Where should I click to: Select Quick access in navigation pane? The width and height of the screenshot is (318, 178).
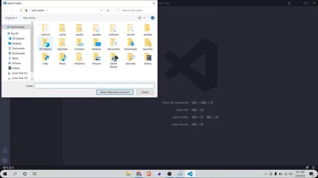[x=16, y=27]
